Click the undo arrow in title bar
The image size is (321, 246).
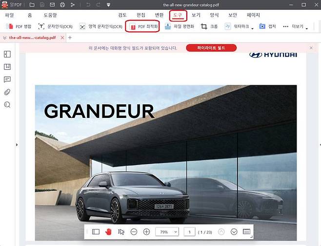[88, 4]
